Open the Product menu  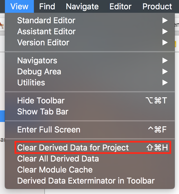coord(157,6)
